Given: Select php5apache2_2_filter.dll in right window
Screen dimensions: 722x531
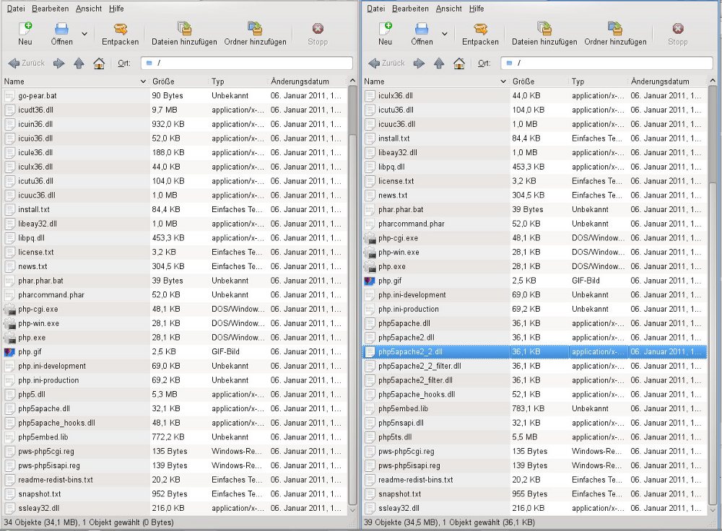Looking at the screenshot, I should [x=535, y=367].
